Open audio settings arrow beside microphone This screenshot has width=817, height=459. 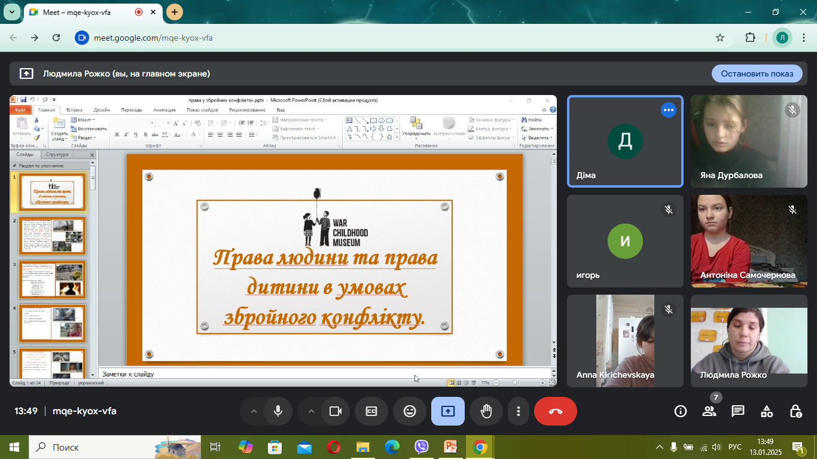[x=253, y=411]
